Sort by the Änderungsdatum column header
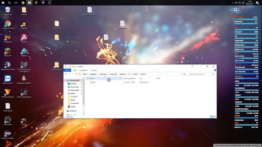The image size is (262, 147). (130, 78)
